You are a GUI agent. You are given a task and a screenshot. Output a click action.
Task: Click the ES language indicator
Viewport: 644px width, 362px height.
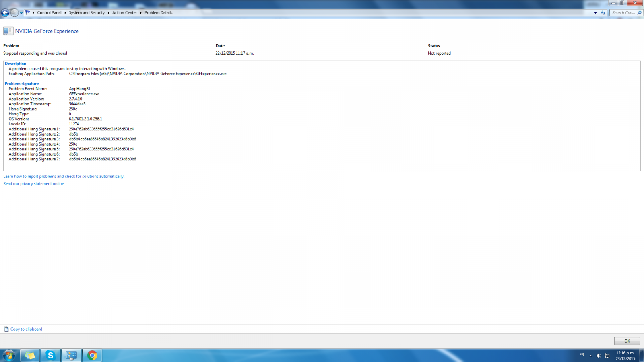582,355
